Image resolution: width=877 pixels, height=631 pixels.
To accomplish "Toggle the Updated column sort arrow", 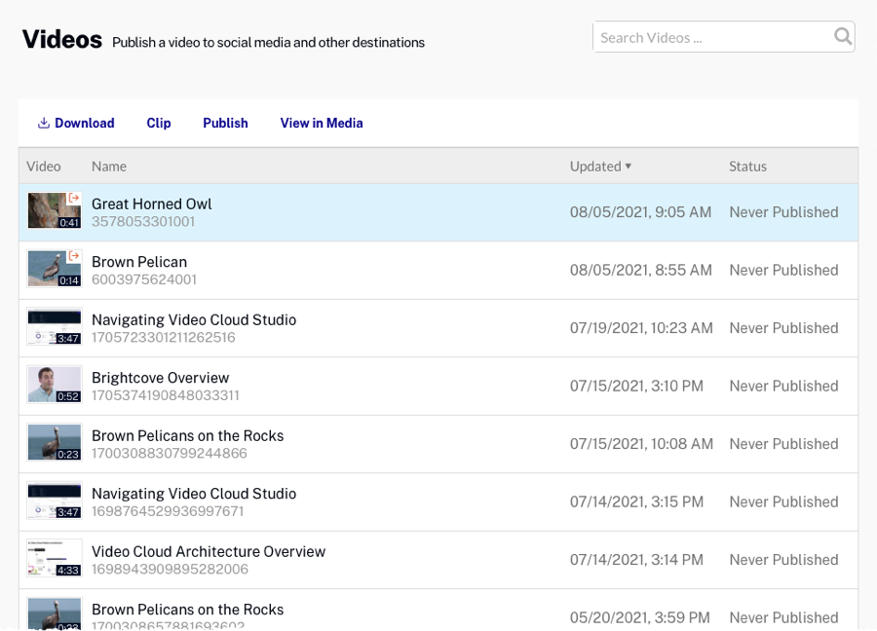I will pyautogui.click(x=629, y=167).
